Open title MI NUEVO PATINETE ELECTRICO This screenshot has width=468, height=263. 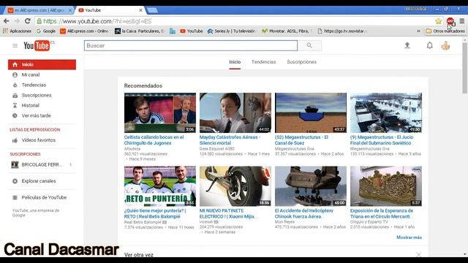coord(228,213)
